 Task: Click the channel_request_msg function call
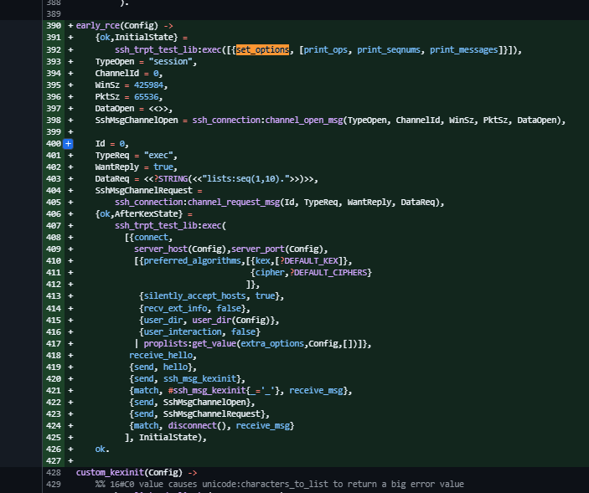pos(234,203)
